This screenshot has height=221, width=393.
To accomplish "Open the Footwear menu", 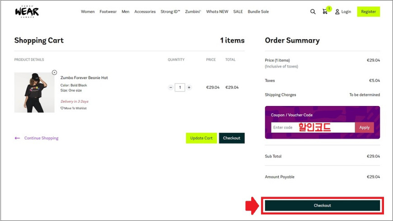I will pyautogui.click(x=108, y=12).
